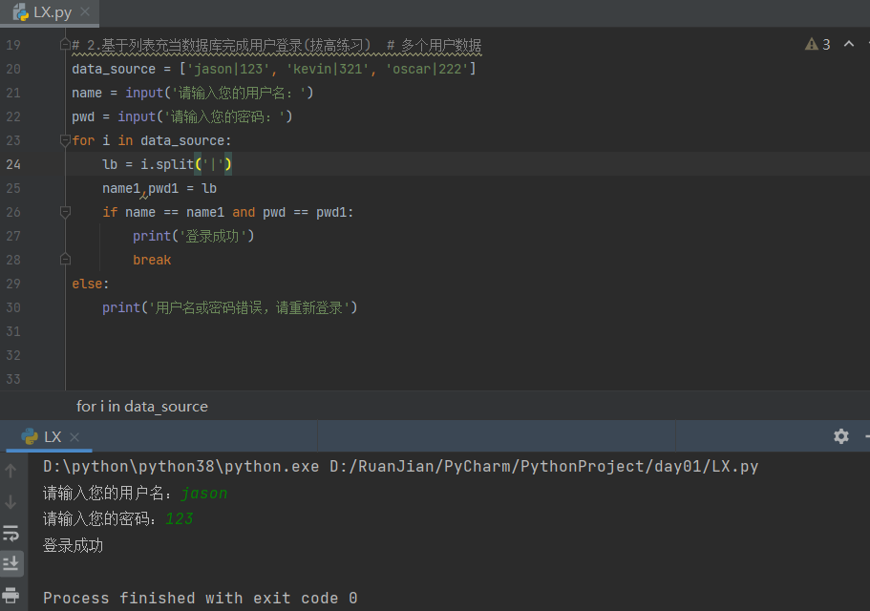Click the print('登录成功') statement

[x=193, y=236]
